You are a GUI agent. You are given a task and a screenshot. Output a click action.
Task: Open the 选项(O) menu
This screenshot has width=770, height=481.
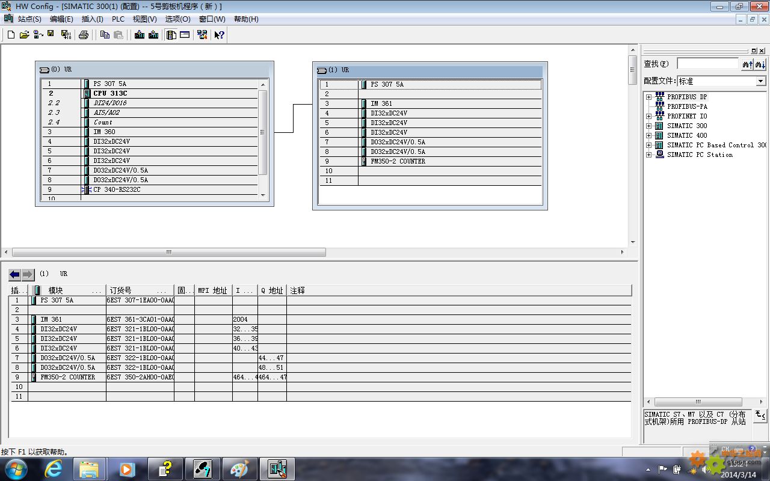[178, 19]
